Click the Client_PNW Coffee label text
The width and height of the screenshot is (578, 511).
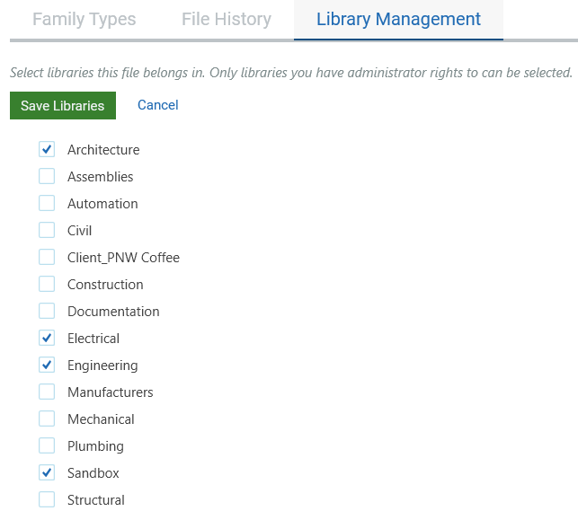click(123, 258)
